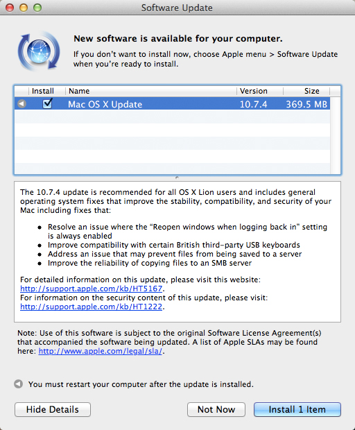
Task: Open the support.apple.com/kb/HT1222 security link
Action: pyautogui.click(x=92, y=307)
